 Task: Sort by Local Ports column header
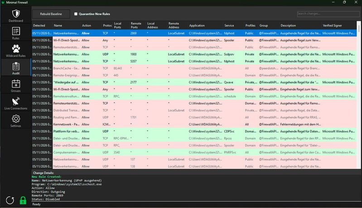point(117,25)
